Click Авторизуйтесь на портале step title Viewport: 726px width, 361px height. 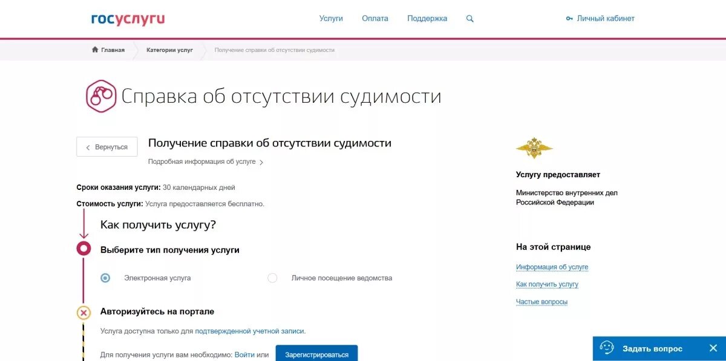click(x=157, y=312)
